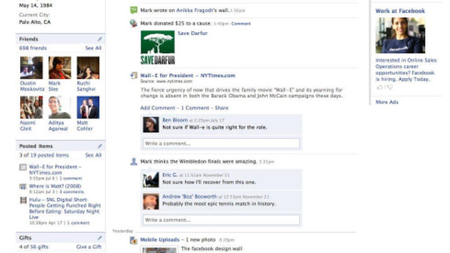Click Add Comment under the Wall-E story
Image resolution: width=450 pixels, height=253 pixels.
tap(157, 108)
